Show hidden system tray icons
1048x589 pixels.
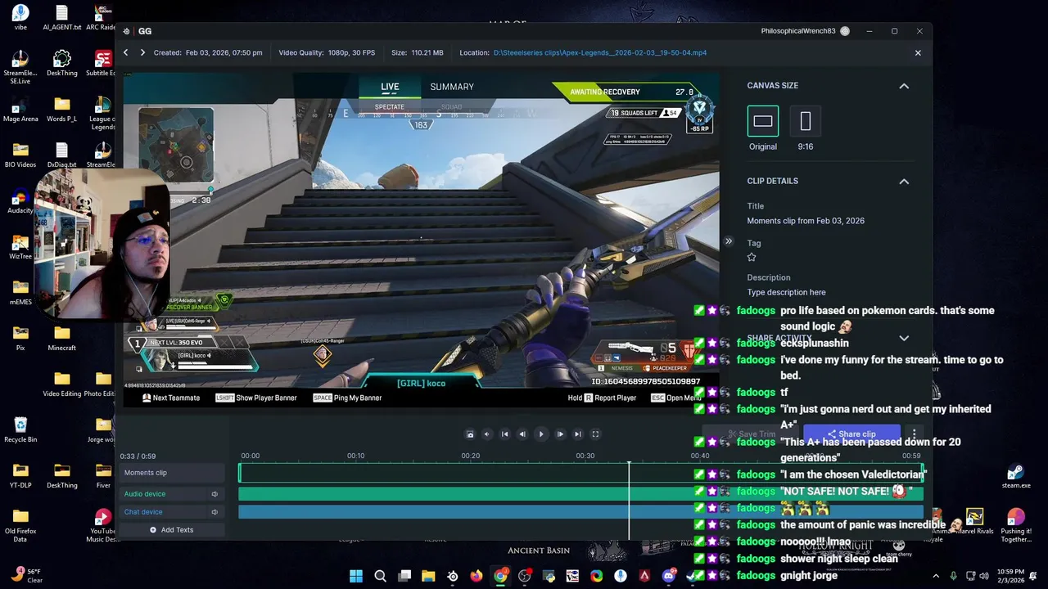(936, 576)
